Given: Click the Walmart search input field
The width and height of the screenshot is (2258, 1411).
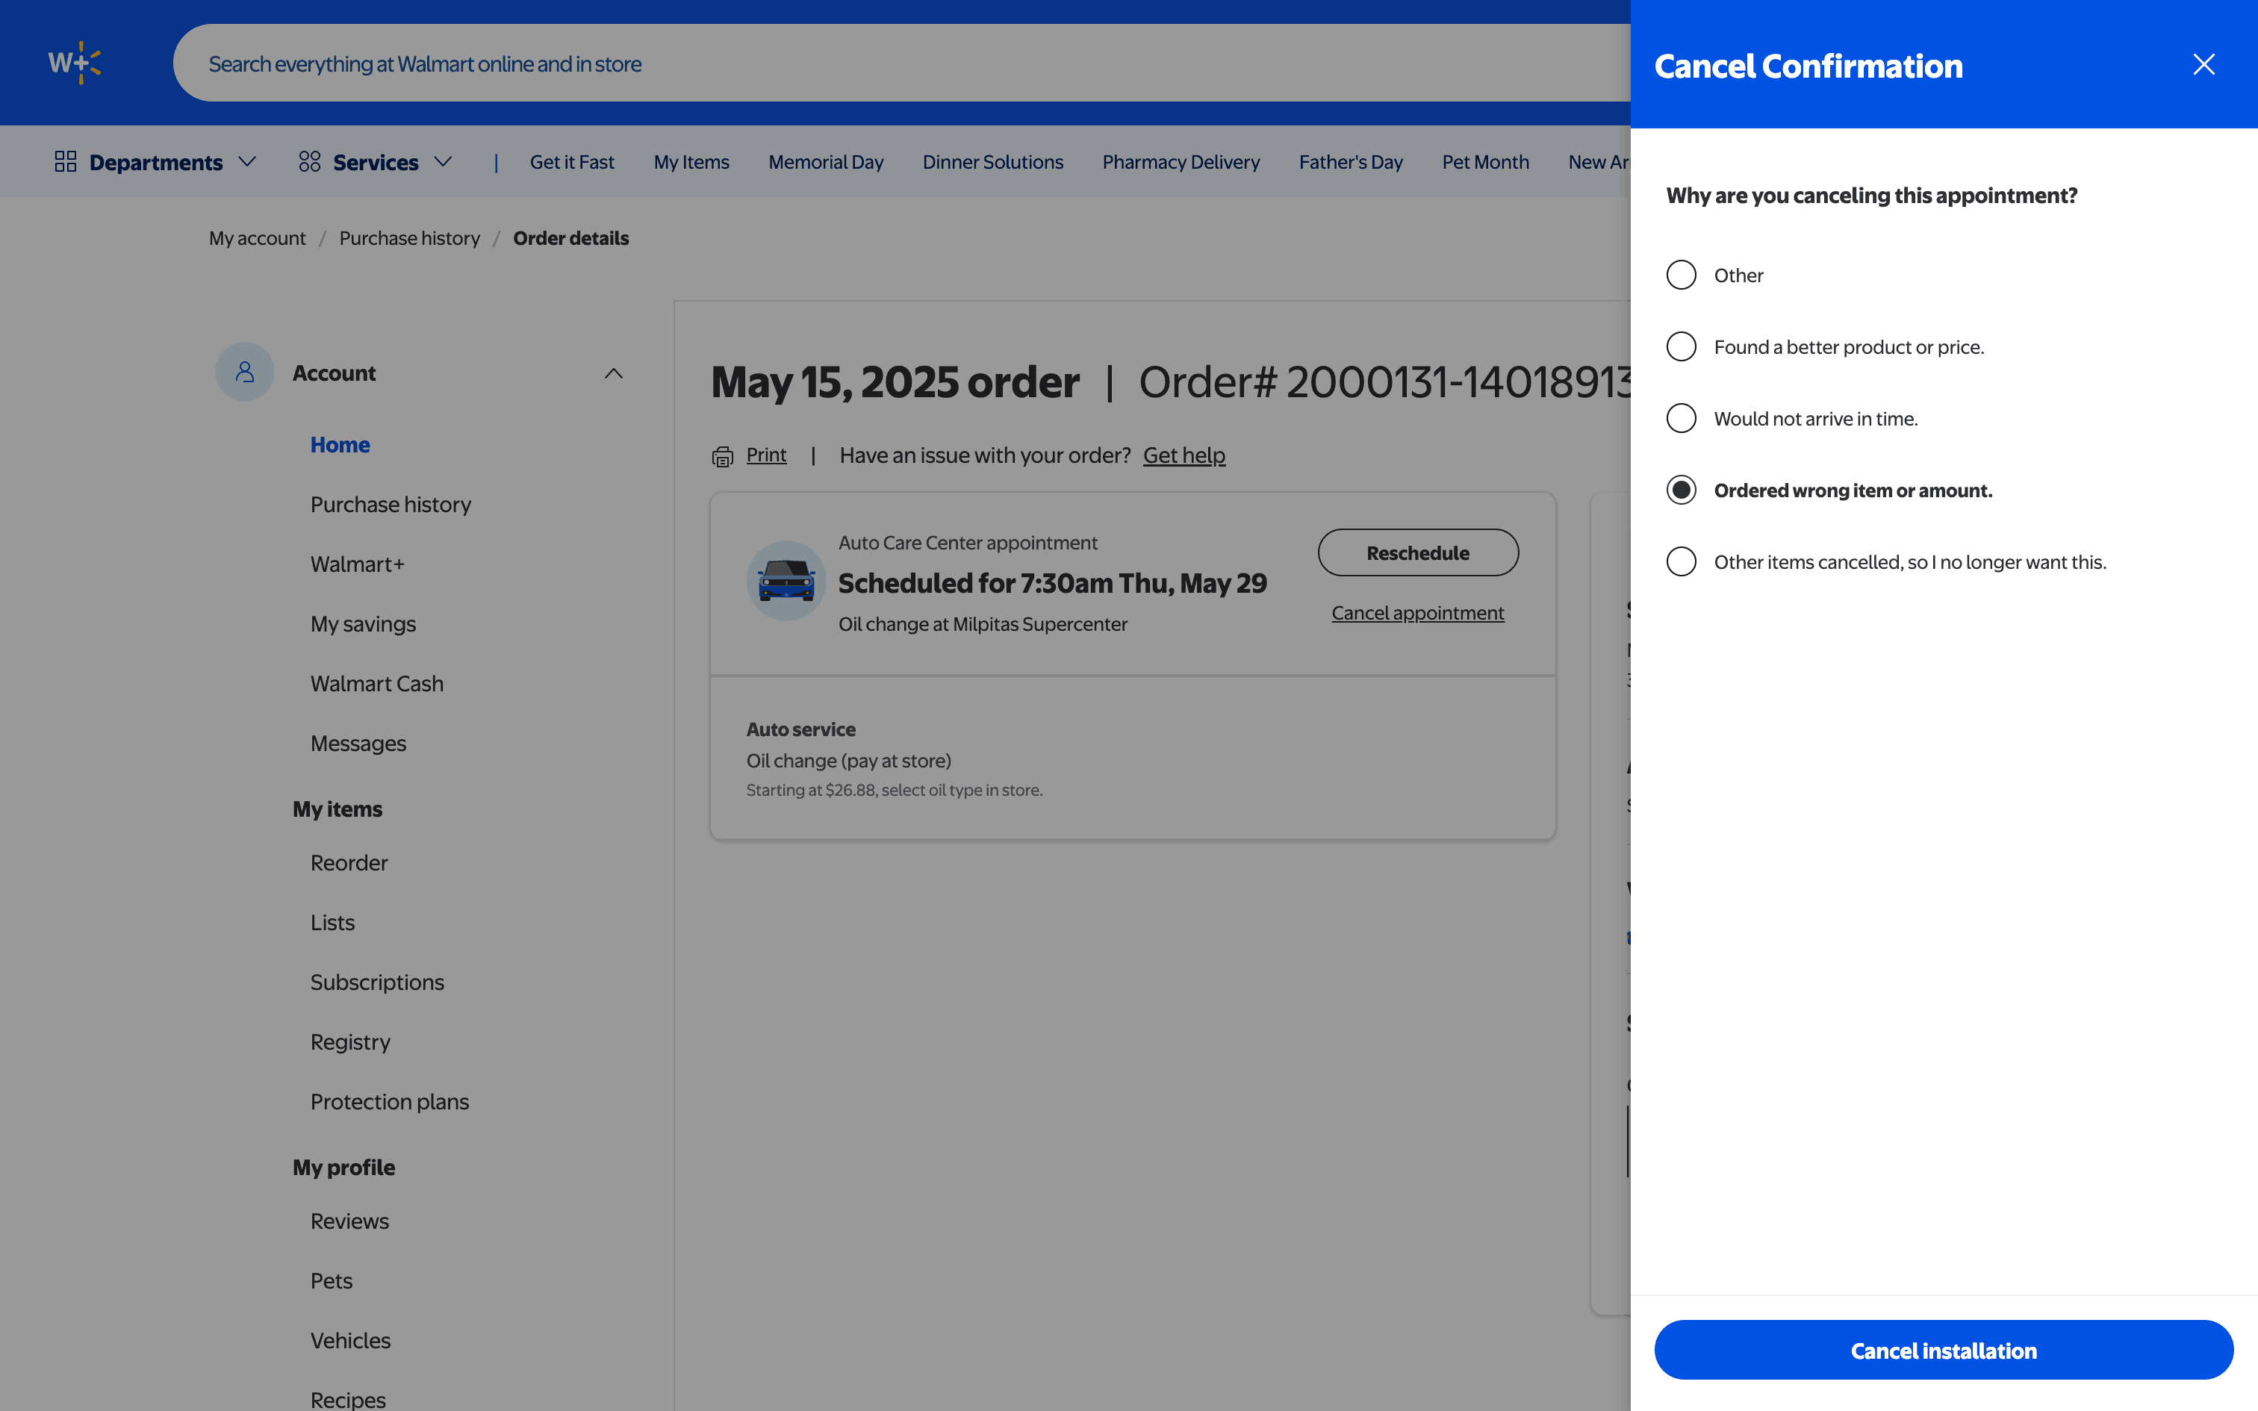Looking at the screenshot, I should pyautogui.click(x=896, y=63).
